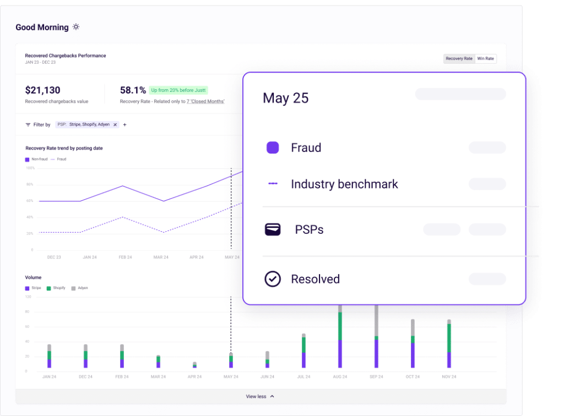Click the plus icon to add a filter

pos(124,124)
